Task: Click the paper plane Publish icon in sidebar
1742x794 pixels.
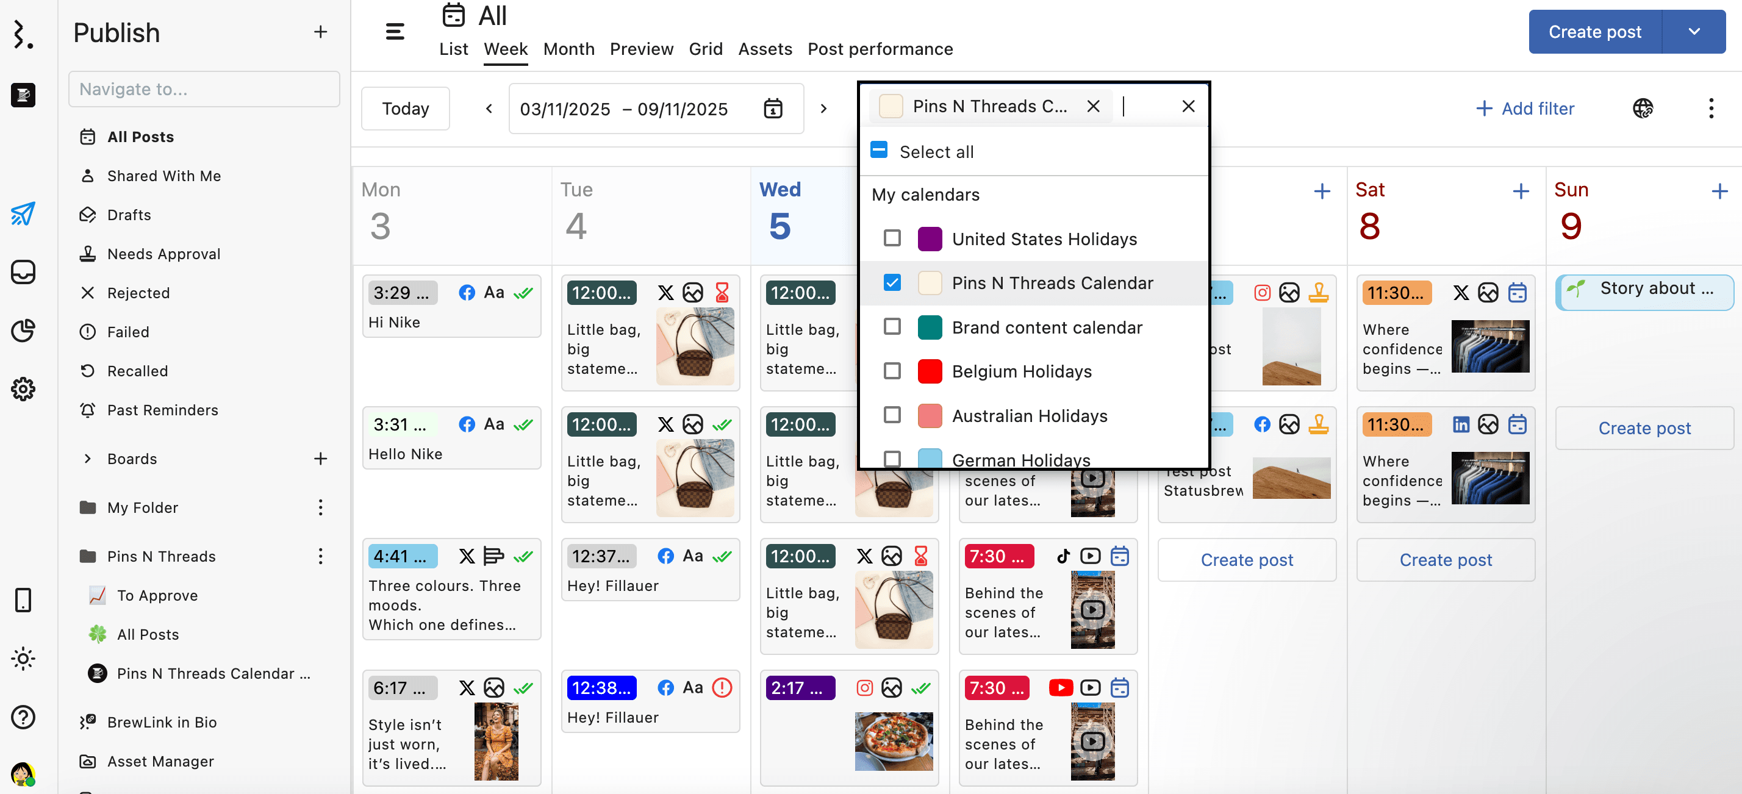Action: pos(23,213)
